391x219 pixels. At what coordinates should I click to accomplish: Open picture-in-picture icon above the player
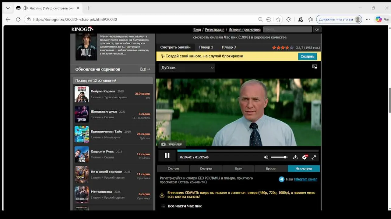point(315,67)
